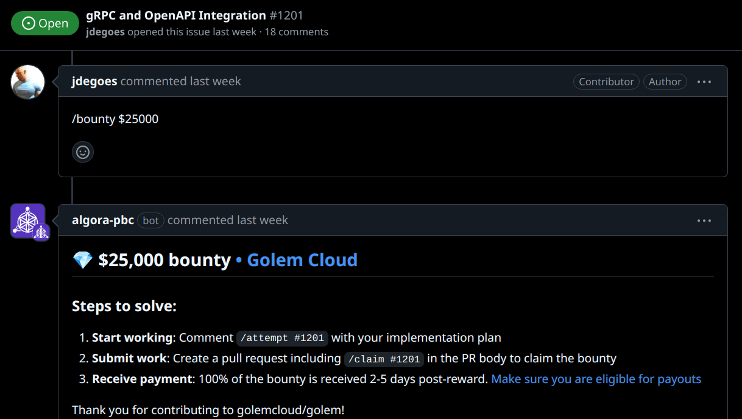Viewport: 742px width, 419px height.
Task: Click the algora-pbc bot avatar icon
Action: (28, 220)
